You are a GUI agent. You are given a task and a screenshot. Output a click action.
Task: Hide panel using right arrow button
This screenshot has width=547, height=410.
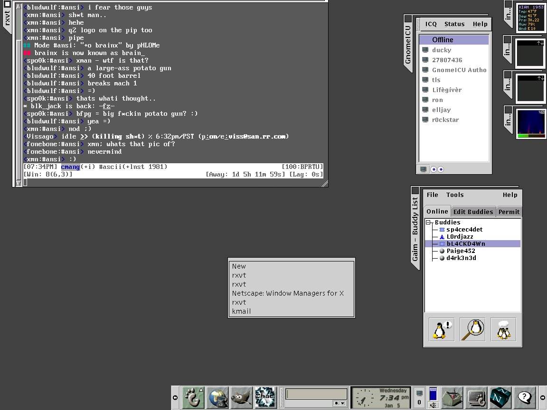point(543,398)
